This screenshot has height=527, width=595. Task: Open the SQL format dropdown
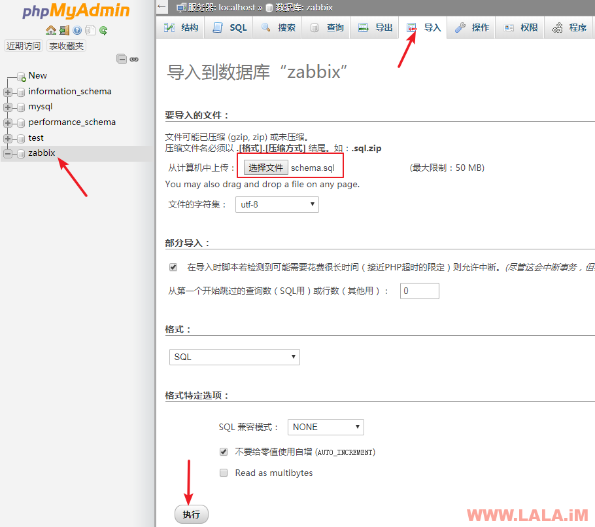click(234, 357)
